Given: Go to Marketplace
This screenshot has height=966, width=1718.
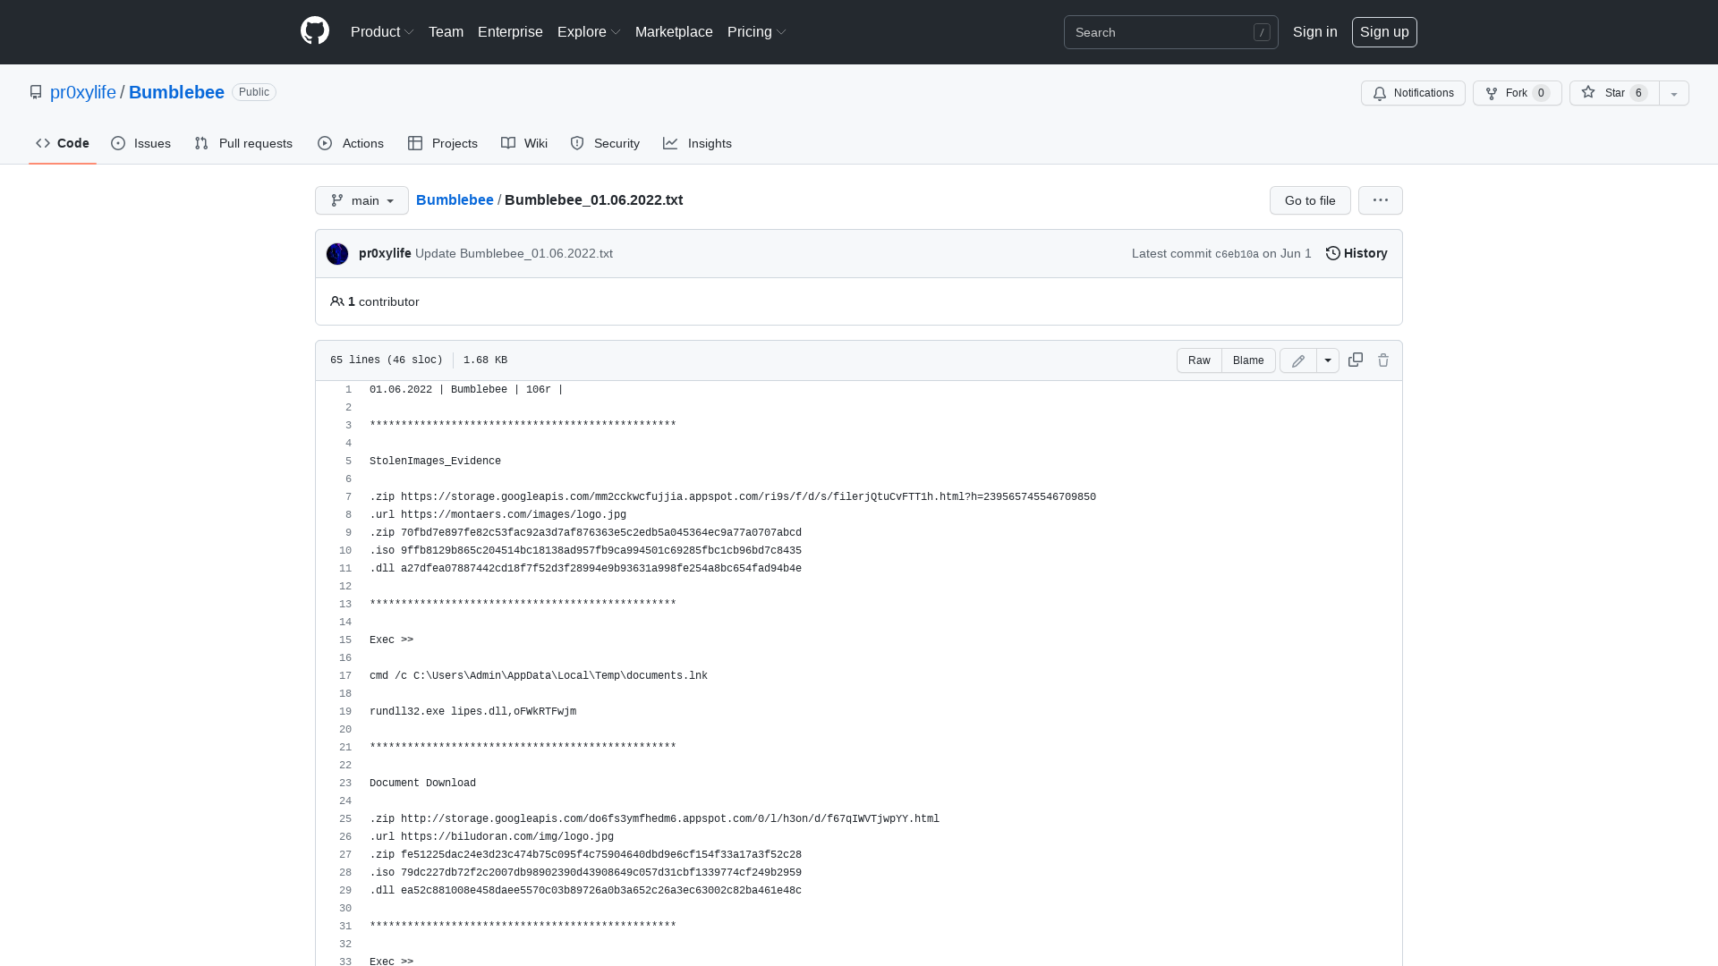Looking at the screenshot, I should tap(674, 32).
